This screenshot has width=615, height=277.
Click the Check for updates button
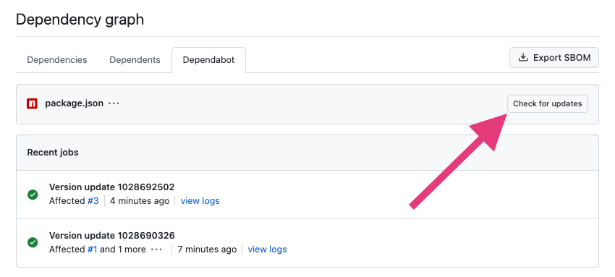pos(547,104)
